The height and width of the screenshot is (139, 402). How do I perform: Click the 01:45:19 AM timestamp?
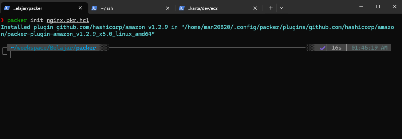coord(369,48)
